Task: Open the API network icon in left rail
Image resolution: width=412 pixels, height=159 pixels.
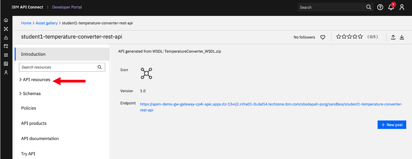Action: (x=6, y=29)
